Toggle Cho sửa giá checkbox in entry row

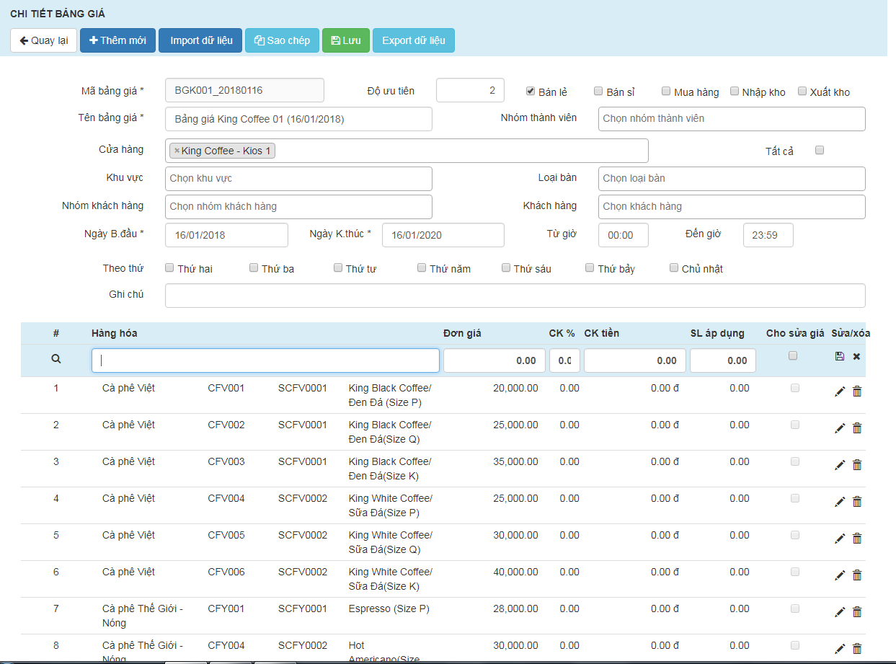(793, 355)
